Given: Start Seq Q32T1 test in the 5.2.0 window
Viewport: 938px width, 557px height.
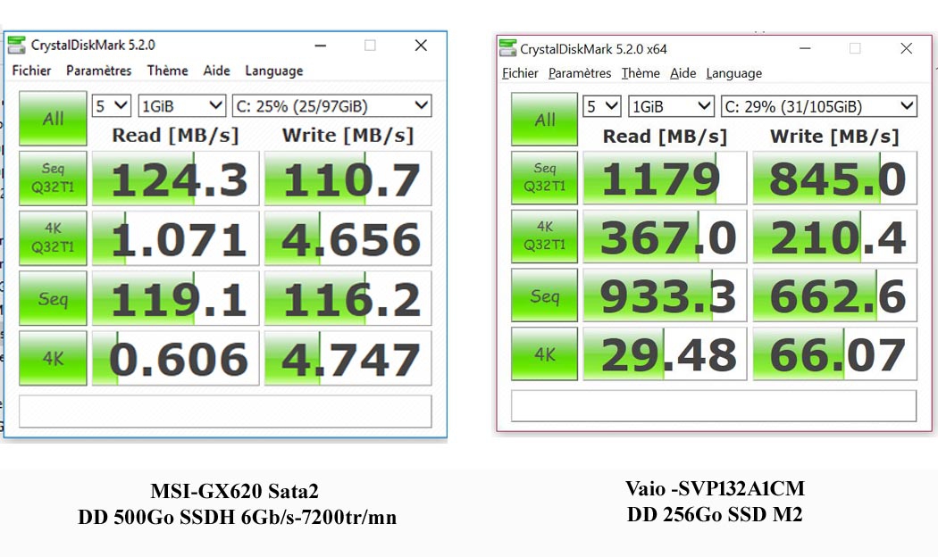Looking at the screenshot, I should pos(53,179).
